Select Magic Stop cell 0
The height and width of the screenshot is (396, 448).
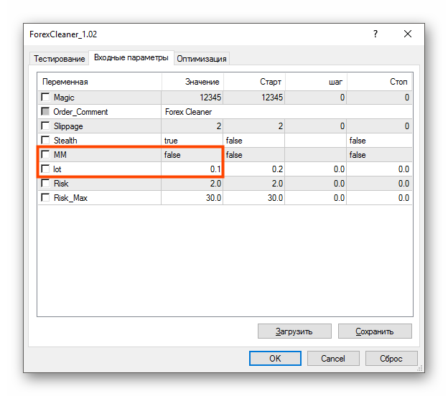[379, 98]
